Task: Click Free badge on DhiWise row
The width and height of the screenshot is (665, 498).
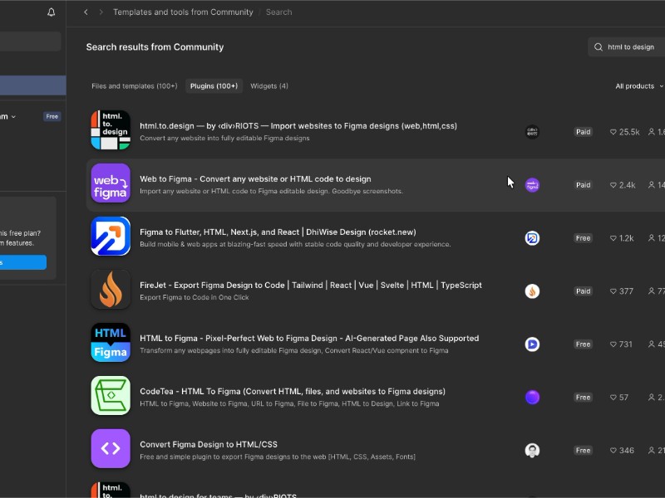Action: 584,238
